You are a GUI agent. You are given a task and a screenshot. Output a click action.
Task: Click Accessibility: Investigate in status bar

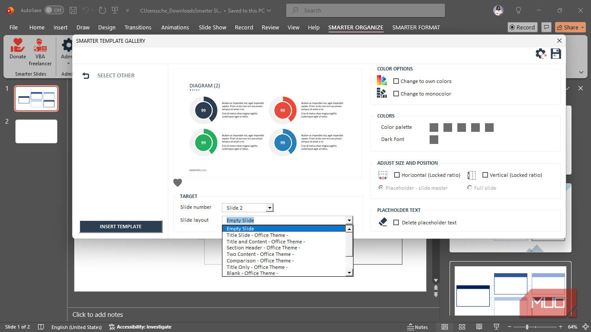coord(140,327)
